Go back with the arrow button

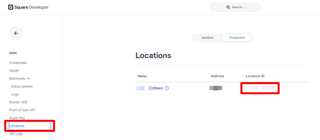tap(16, 33)
